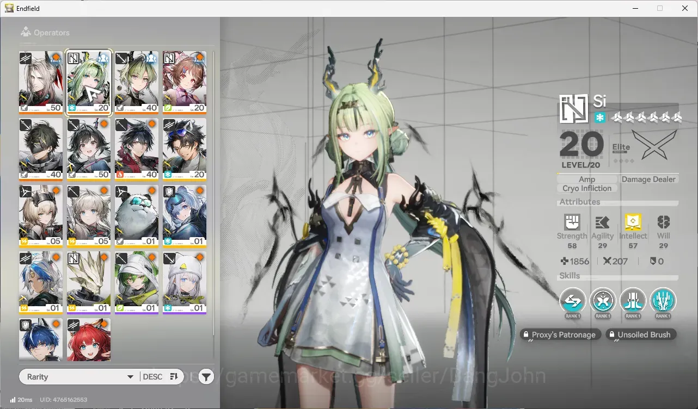Select the Strength fist attribute icon
Image resolution: width=698 pixels, height=409 pixels.
pyautogui.click(x=572, y=222)
